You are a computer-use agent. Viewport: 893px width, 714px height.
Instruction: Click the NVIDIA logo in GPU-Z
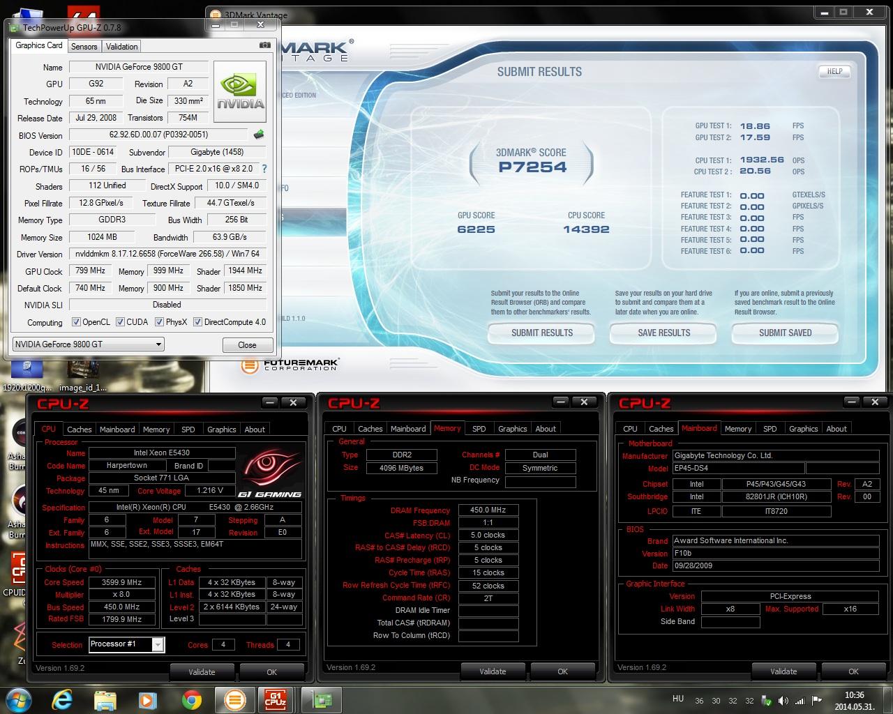pyautogui.click(x=240, y=91)
